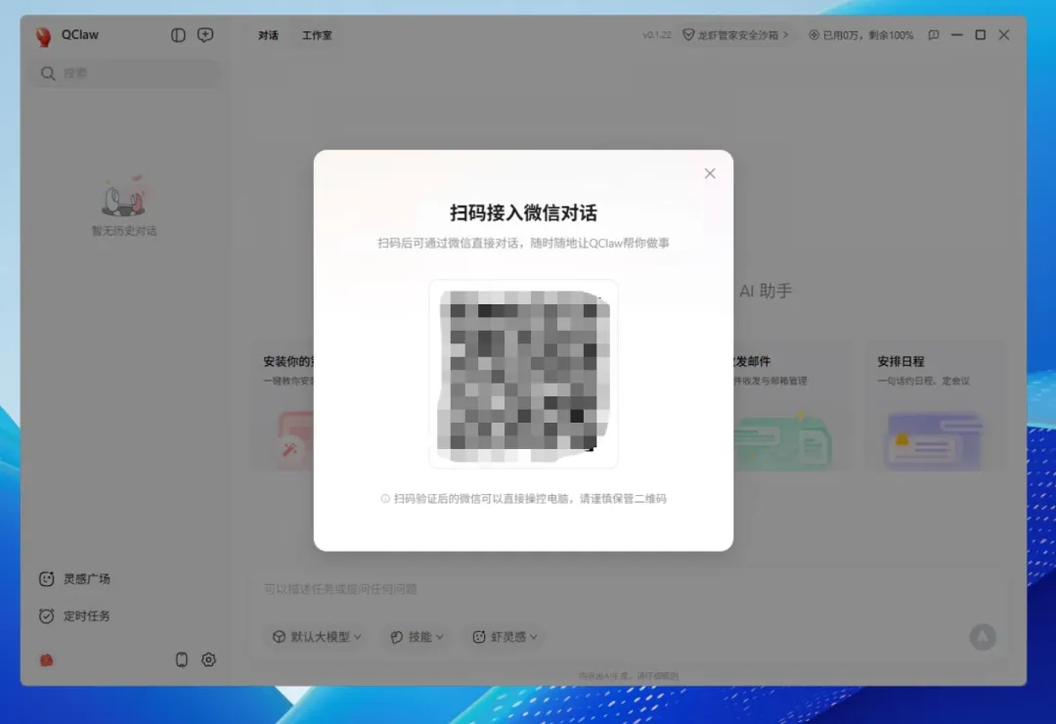This screenshot has height=724, width=1056.
Task: Open the 安排日程 suggestion card
Action: tap(935, 406)
